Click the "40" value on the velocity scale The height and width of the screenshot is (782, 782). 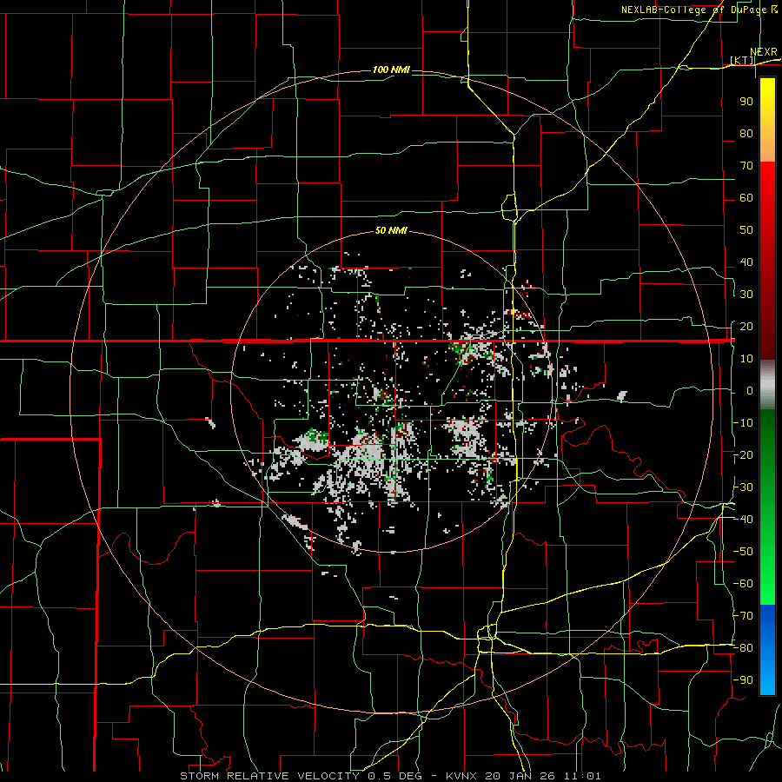(x=746, y=262)
